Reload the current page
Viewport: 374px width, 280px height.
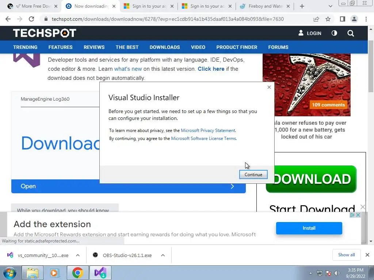[x=31, y=19]
